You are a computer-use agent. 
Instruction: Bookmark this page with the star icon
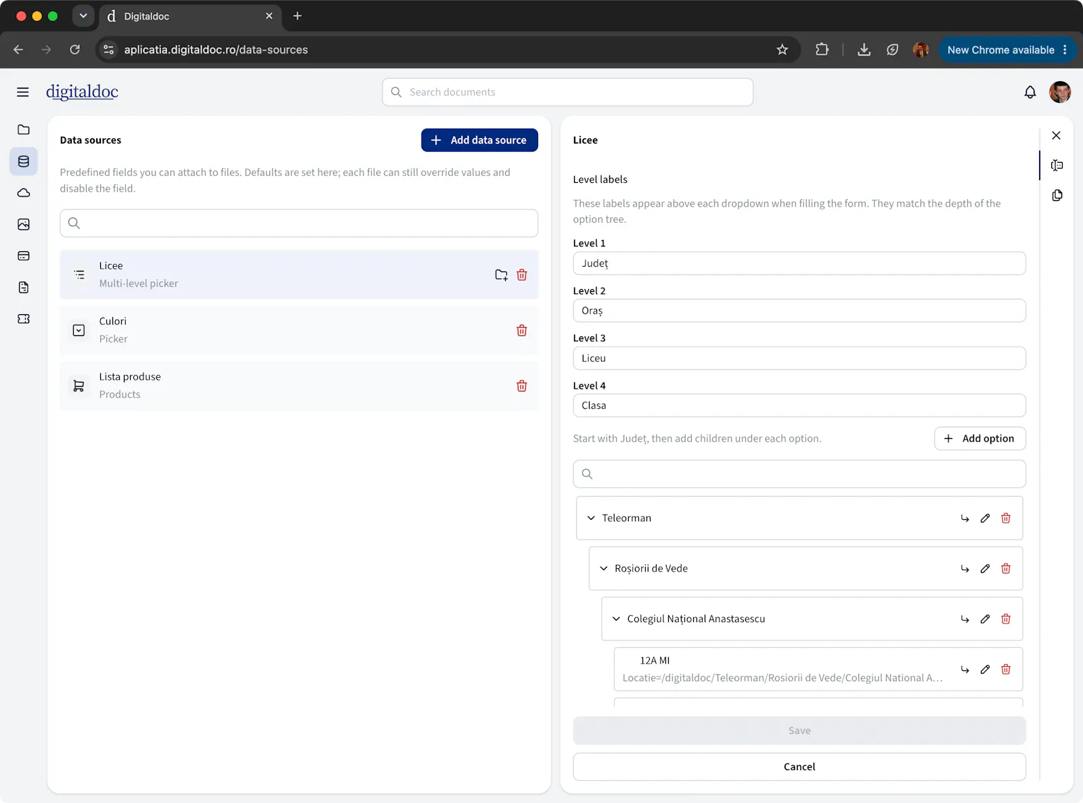tap(782, 49)
